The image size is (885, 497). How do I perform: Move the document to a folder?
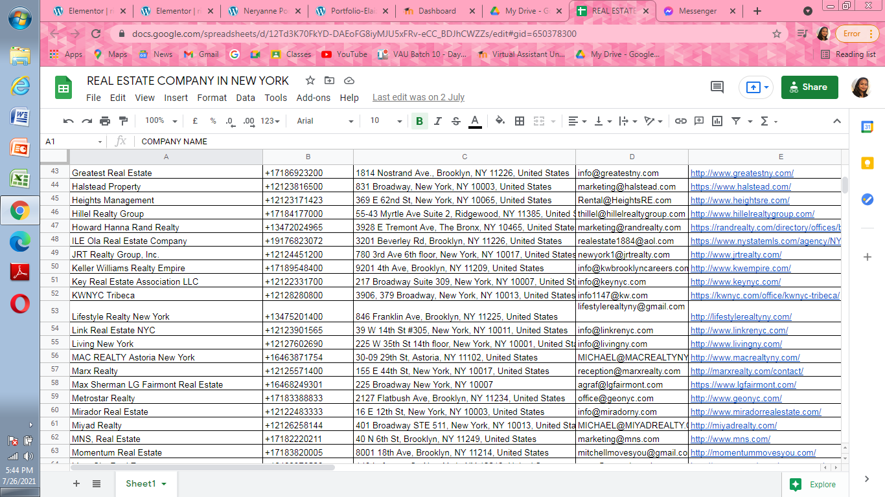(x=330, y=80)
